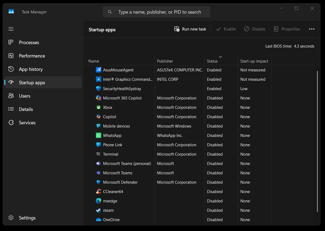Click the vertical scrollbar of startup list
The image size is (325, 231).
pos(317,141)
